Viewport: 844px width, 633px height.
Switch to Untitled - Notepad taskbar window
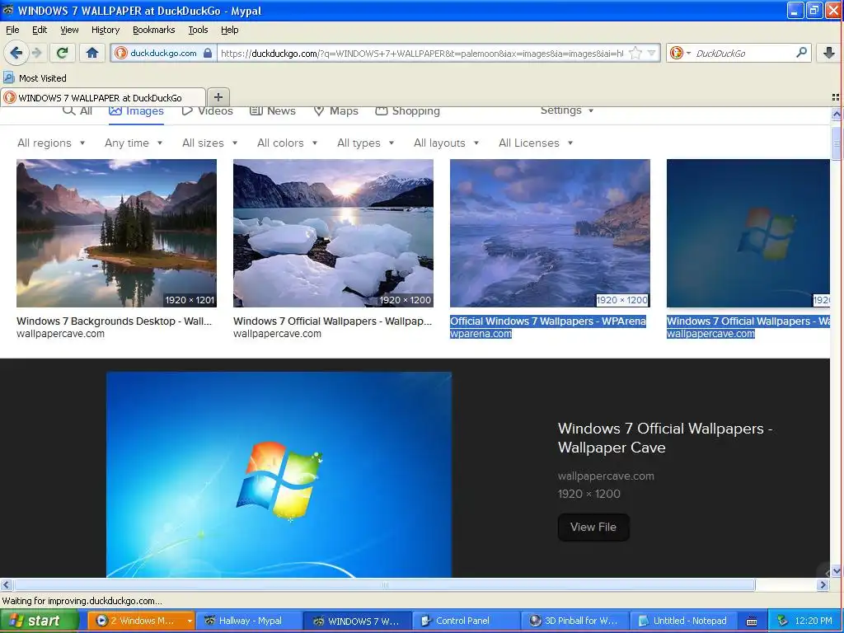[682, 621]
